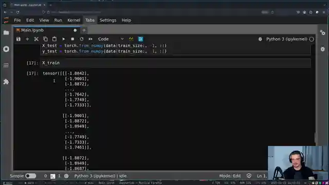This screenshot has width=329, height=185.
Task: Click the X_train input cell
Action: [x=175, y=63]
